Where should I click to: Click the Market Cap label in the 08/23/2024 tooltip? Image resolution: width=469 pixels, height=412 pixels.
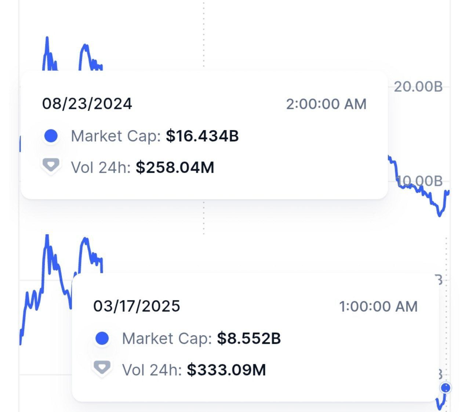pos(116,136)
